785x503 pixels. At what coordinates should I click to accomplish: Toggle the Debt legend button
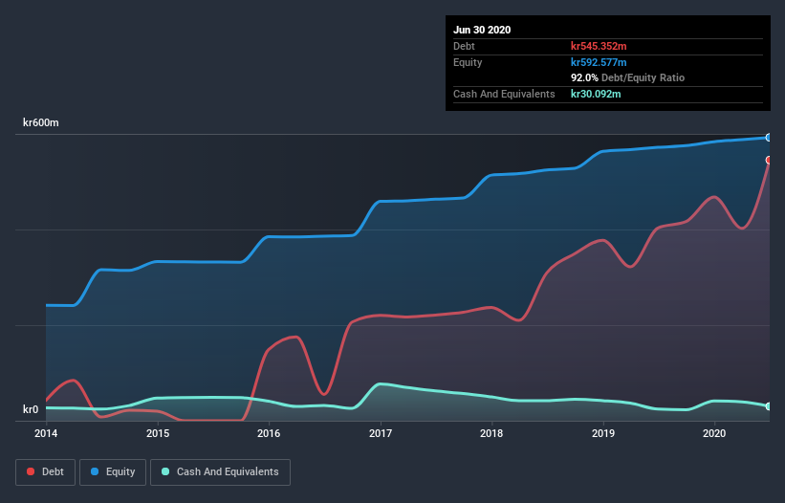pyautogui.click(x=45, y=472)
